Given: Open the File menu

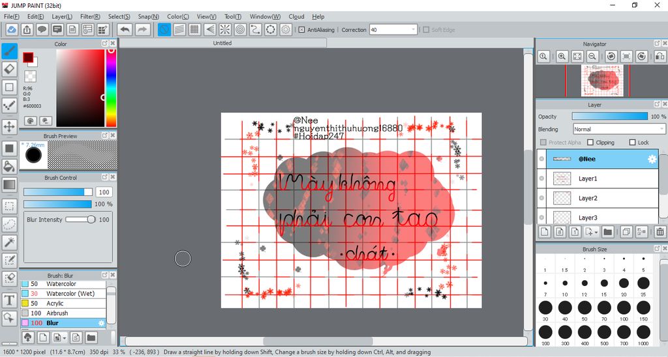Looking at the screenshot, I should tap(12, 16).
